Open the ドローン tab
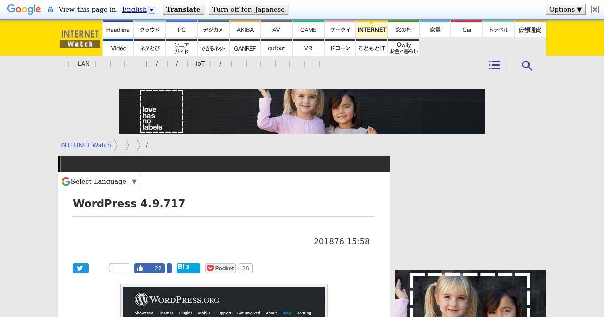604x317 pixels. (x=340, y=48)
